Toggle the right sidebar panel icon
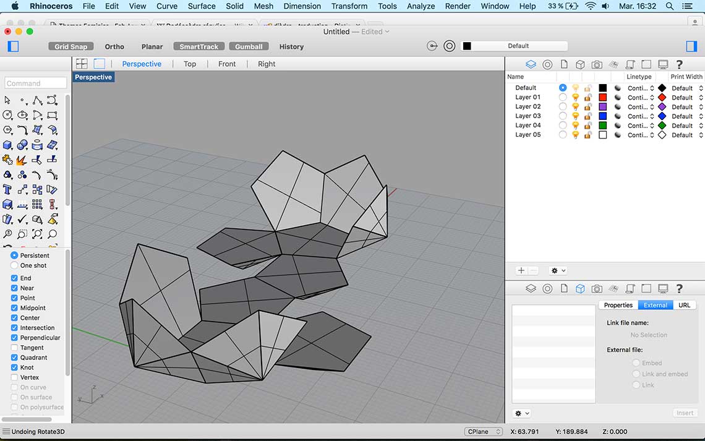The image size is (705, 441). click(x=691, y=46)
